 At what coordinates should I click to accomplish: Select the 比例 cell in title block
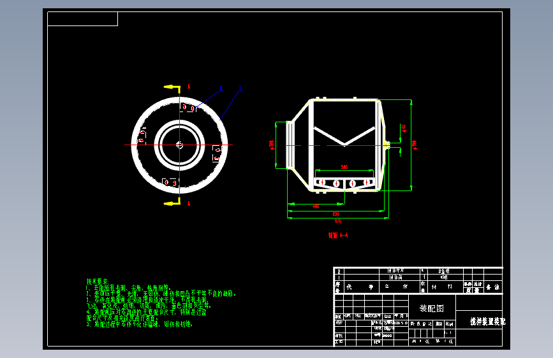pos(449,324)
